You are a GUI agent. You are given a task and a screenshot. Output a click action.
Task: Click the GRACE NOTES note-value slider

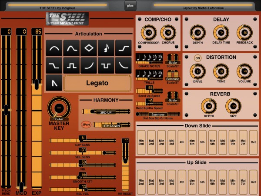pyautogui.click(x=149, y=59)
